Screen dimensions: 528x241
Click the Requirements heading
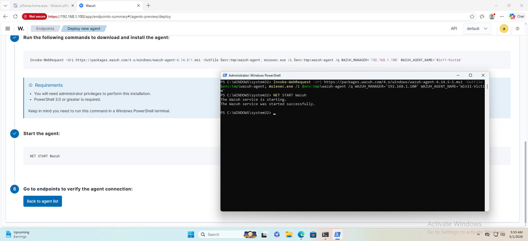[49, 85]
